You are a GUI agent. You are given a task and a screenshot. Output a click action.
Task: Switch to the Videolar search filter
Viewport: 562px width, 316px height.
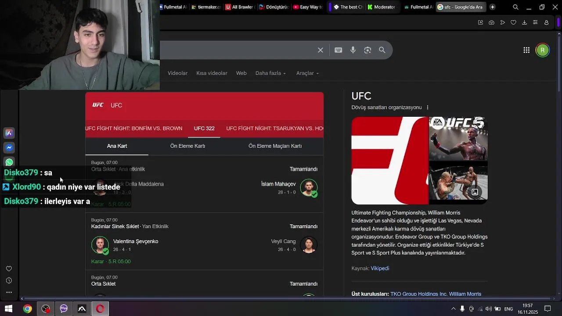[177, 73]
